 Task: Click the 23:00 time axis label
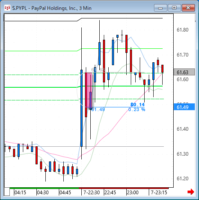(x=133, y=193)
